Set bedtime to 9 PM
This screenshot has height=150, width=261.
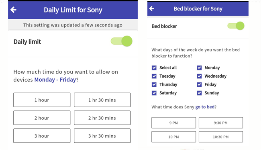click(173, 123)
